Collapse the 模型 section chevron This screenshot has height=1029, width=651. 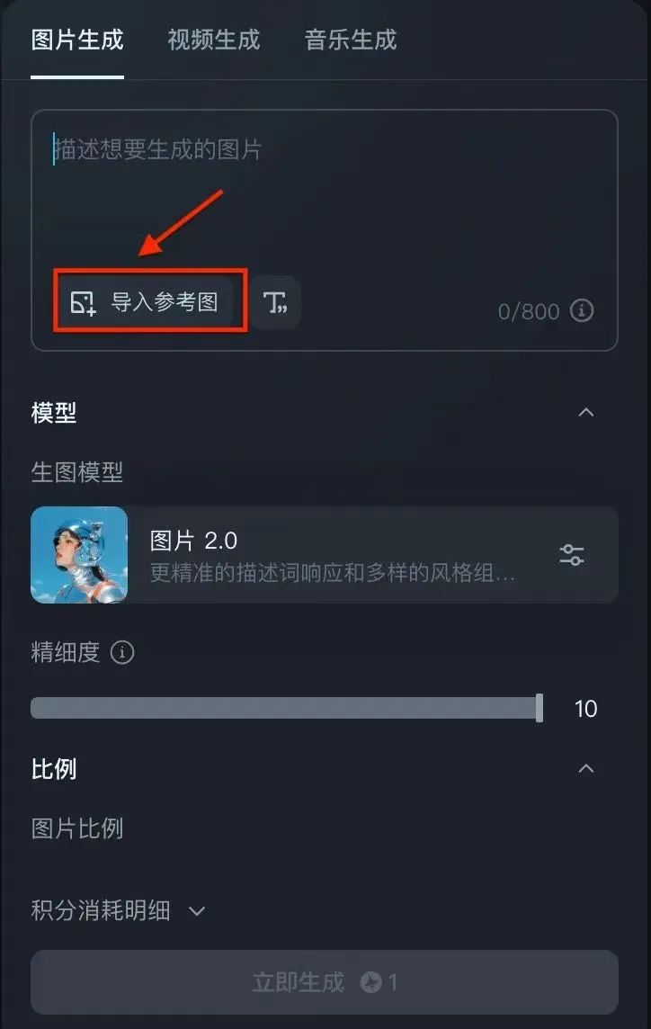click(586, 412)
